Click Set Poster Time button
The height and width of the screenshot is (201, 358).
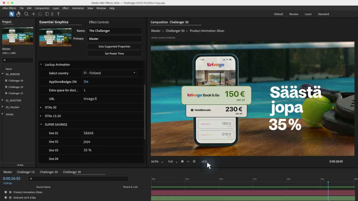tap(114, 54)
